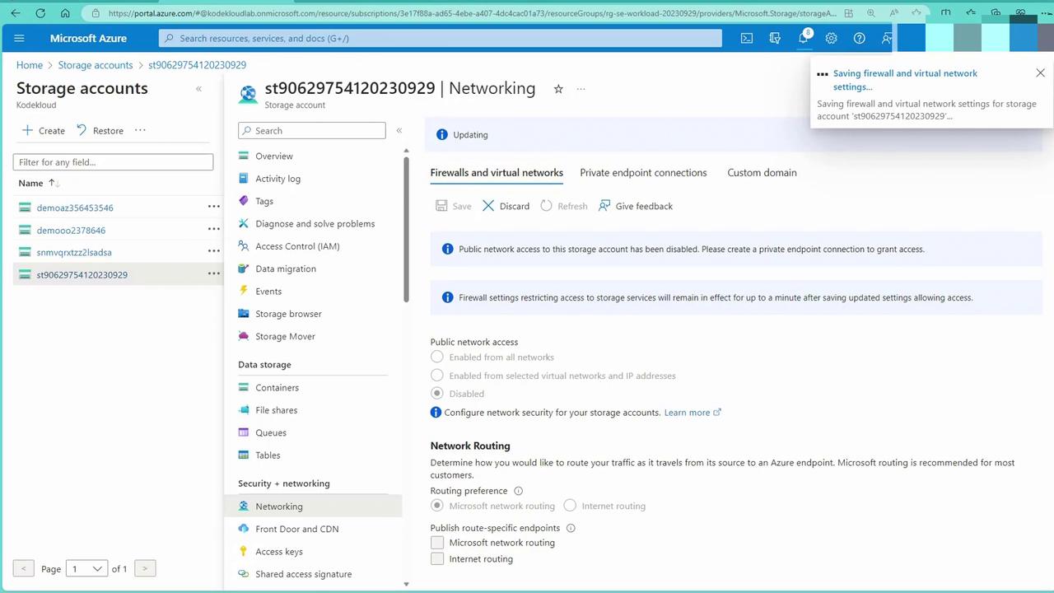Open more options for demoaz356453546
This screenshot has height=593, width=1054.
click(213, 207)
